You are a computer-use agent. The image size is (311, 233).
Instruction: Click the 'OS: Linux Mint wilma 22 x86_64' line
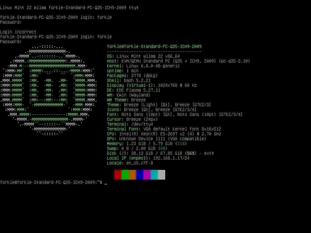point(143,56)
